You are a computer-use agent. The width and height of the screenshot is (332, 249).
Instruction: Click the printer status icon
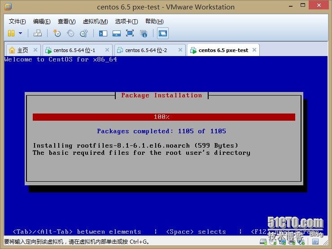pyautogui.click(x=292, y=241)
